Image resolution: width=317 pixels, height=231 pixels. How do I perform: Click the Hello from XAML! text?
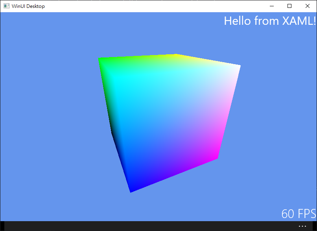tap(270, 21)
